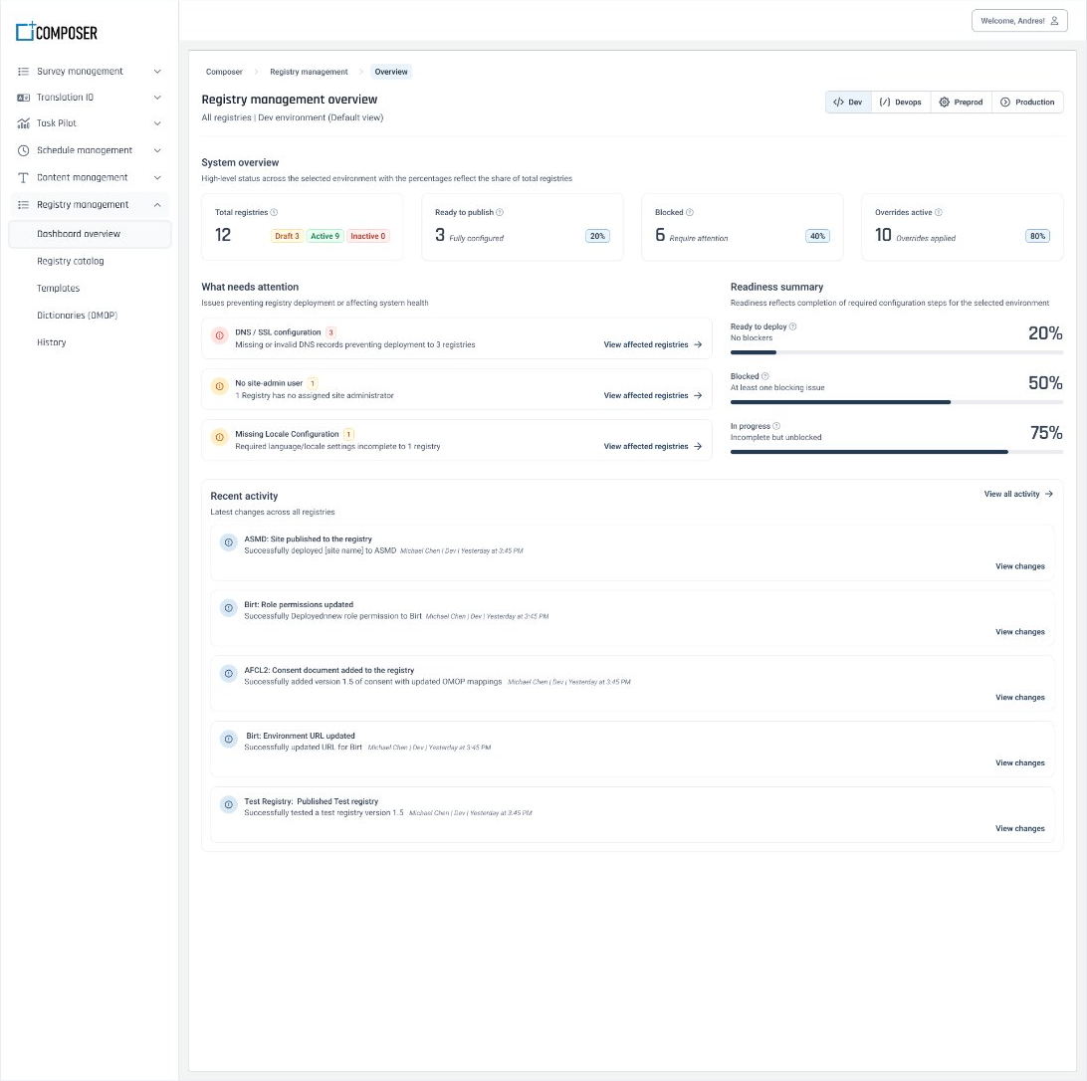
Task: Click info icon beside Ready to deploy
Action: [x=793, y=326]
